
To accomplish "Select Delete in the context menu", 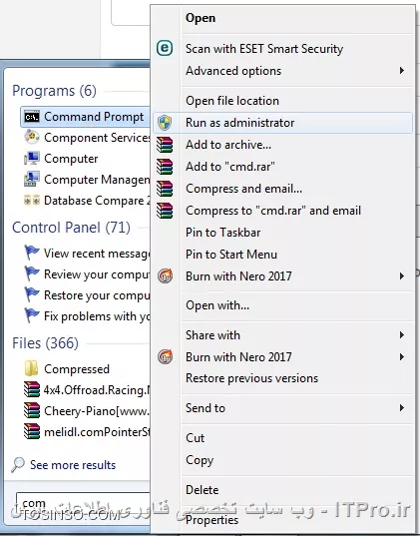I will [x=282, y=490].
